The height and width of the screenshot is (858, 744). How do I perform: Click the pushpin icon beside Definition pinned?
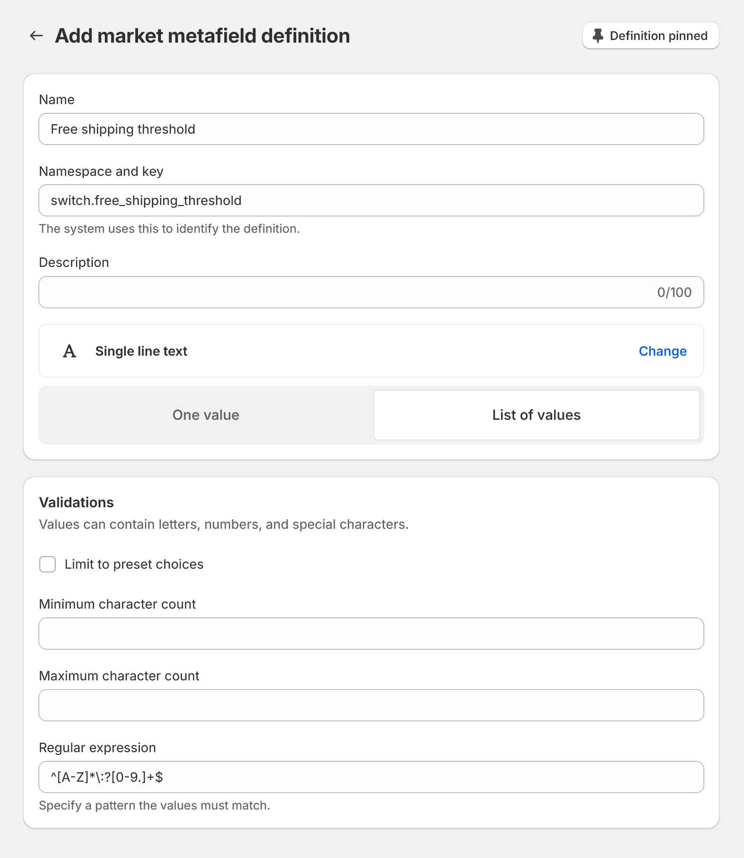pos(598,36)
